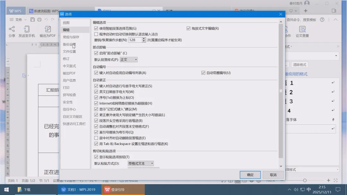The image size is (347, 195).
Task: Click the 清除格式 button in side pane
Action: (x=299, y=65)
